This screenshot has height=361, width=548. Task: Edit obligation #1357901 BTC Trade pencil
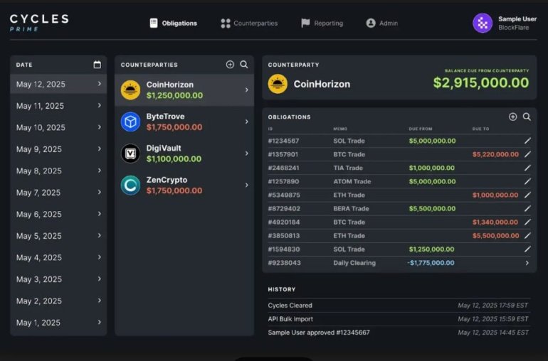pyautogui.click(x=527, y=154)
